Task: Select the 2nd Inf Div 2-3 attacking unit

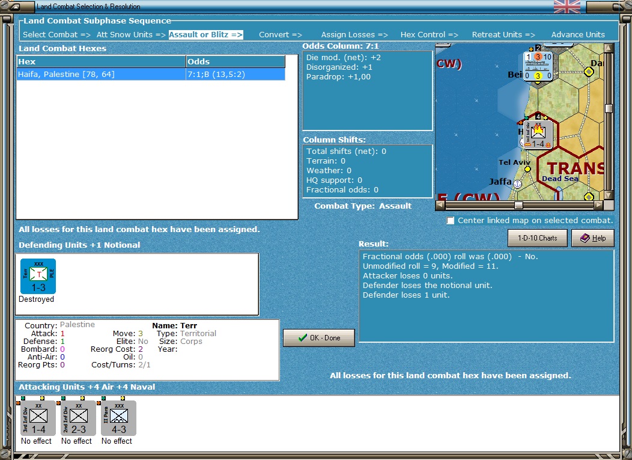Action: click(79, 418)
